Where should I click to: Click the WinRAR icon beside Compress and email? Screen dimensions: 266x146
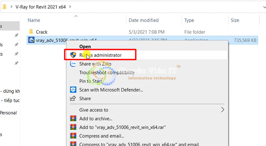73,136
